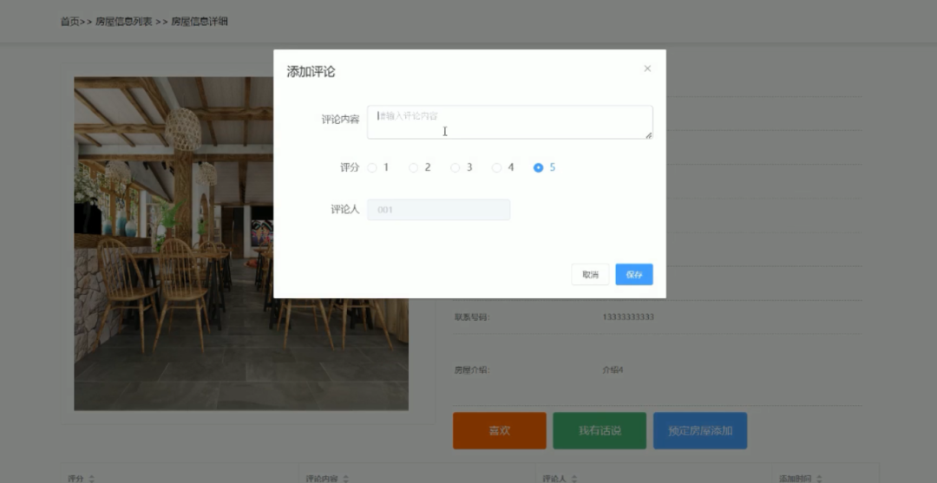The height and width of the screenshot is (483, 937).
Task: Open 房屋信息列表 breadcrumb link
Action: (x=124, y=22)
